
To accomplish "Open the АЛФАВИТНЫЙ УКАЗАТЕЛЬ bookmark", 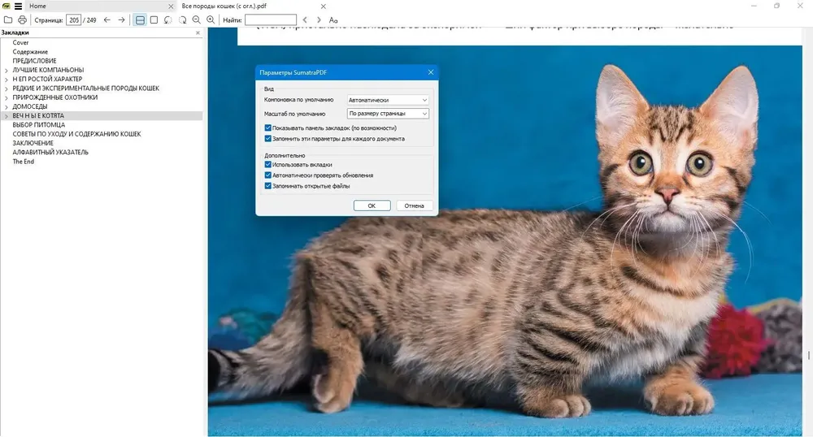I will point(50,152).
